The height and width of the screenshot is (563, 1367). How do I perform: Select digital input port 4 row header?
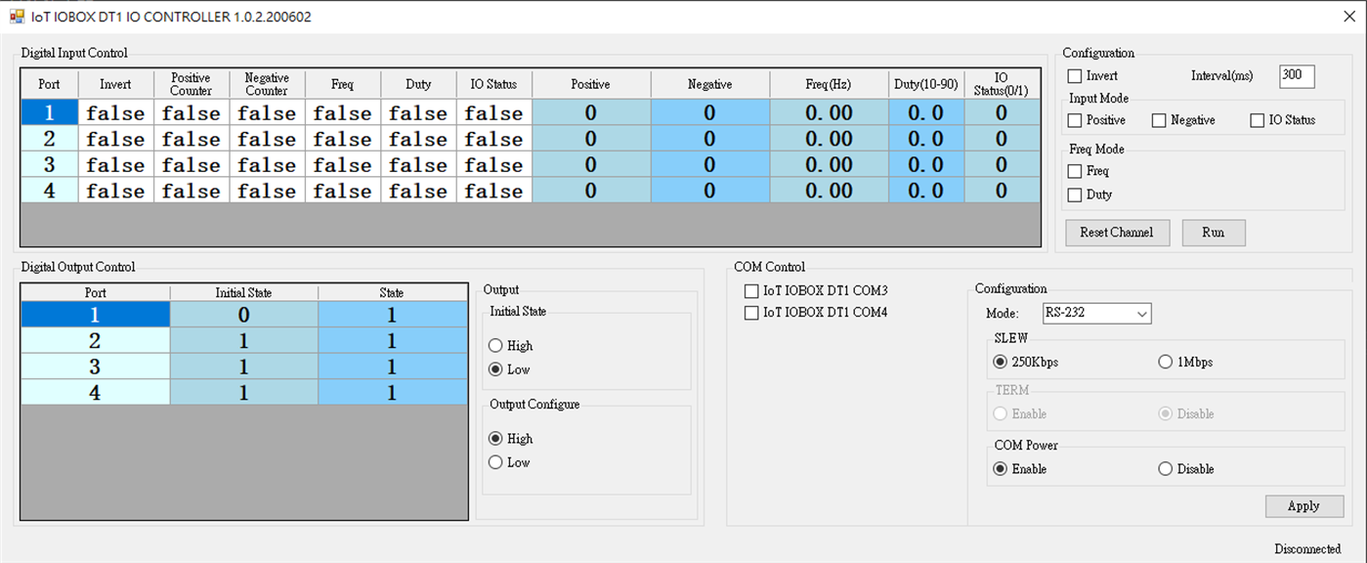click(x=49, y=191)
